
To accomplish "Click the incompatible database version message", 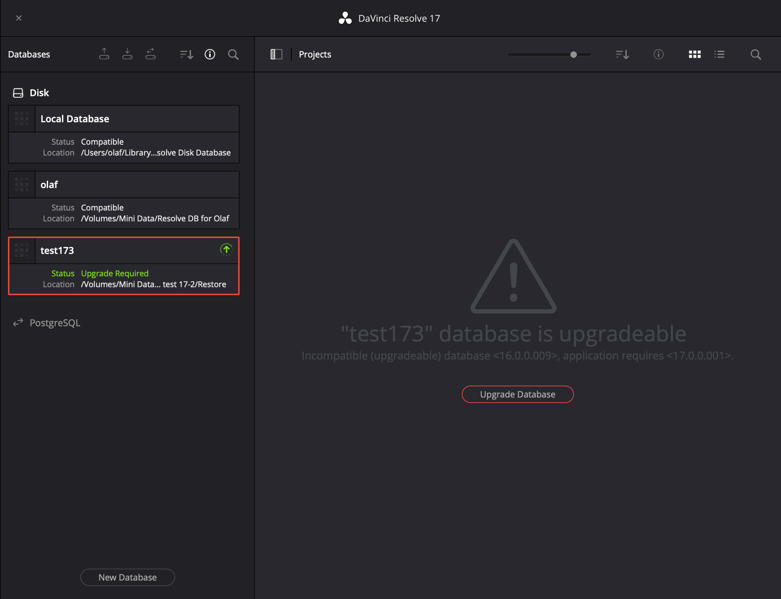I will [518, 356].
